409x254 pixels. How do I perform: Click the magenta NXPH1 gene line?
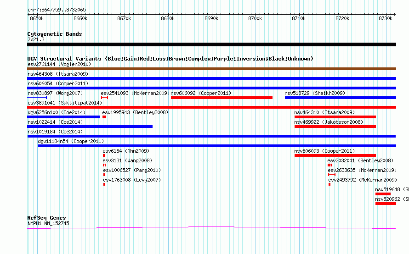pyautogui.click(x=211, y=228)
